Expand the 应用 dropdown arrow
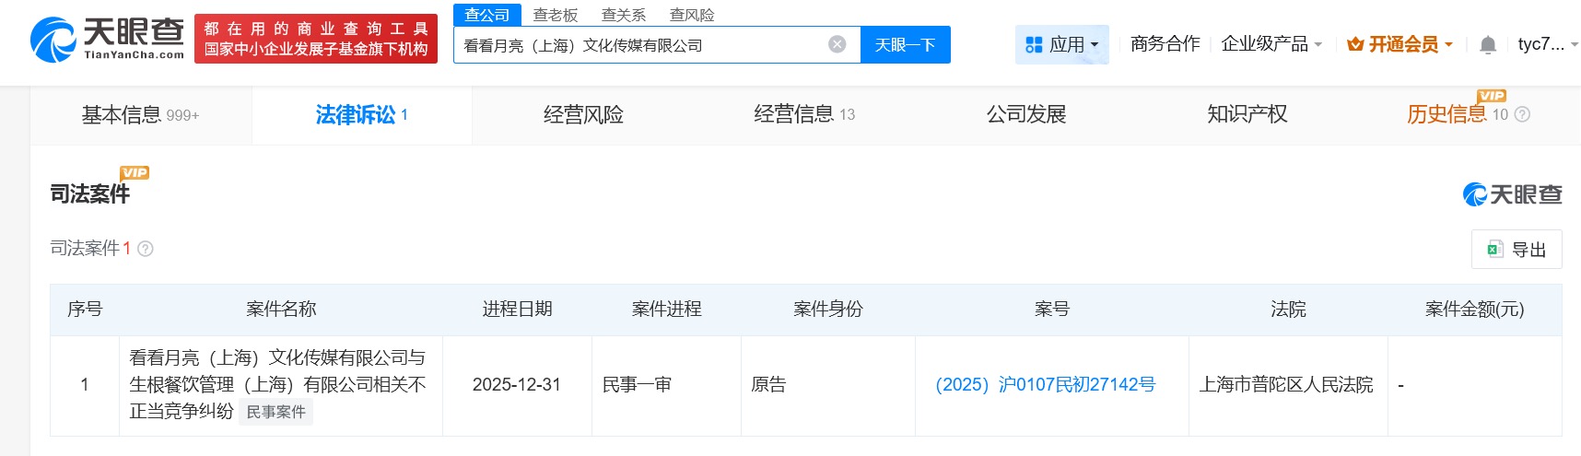Screen dimensions: 1581x456 tap(1095, 45)
